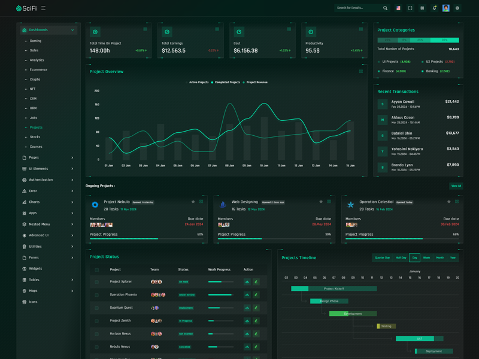Select all via Project Status header checkbox
479x359 pixels.
click(x=96, y=270)
